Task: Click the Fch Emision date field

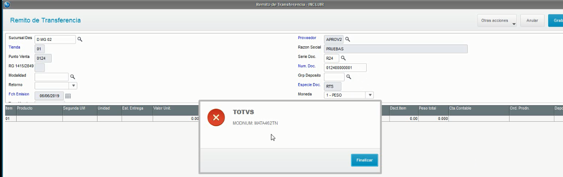Action: click(49, 96)
